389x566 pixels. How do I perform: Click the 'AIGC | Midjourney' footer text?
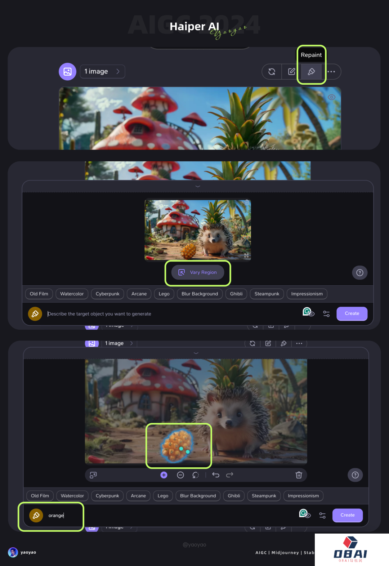[x=277, y=553]
